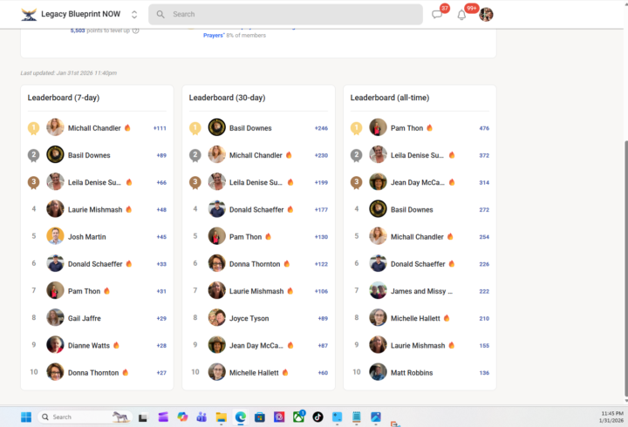This screenshot has width=628, height=427.
Task: Open the notifications bell with 99+ badge
Action: tap(461, 15)
